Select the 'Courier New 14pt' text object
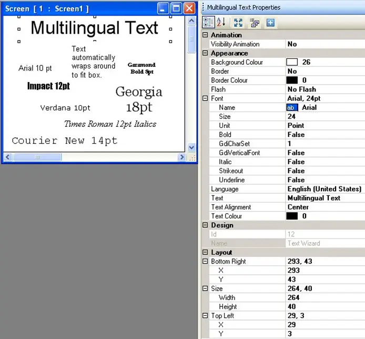 tap(65, 141)
